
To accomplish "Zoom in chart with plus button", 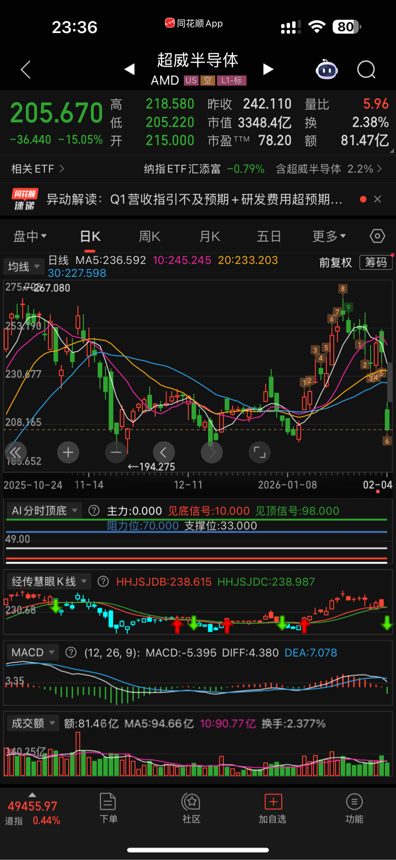I will pyautogui.click(x=68, y=452).
